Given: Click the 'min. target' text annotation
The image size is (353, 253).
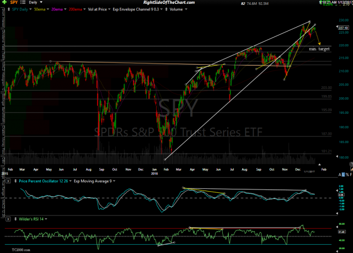Looking at the screenshot, I should 319,49.
